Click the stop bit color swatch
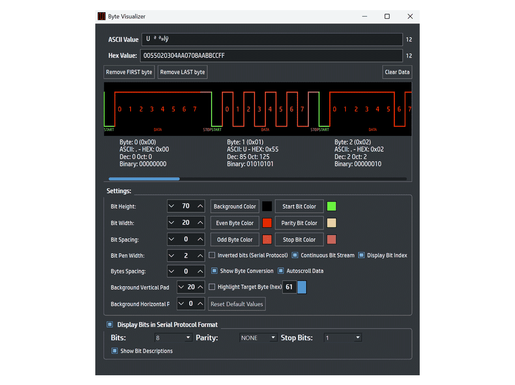The image size is (515, 385). pos(332,240)
